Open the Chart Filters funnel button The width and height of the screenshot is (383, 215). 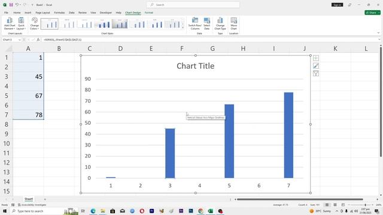click(316, 73)
